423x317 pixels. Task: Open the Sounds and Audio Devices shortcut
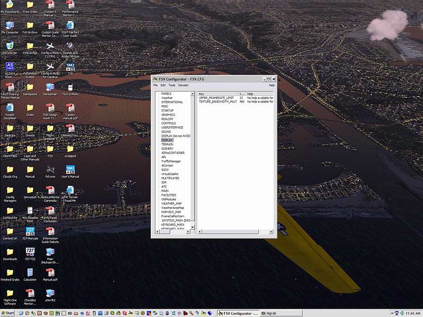[x=70, y=46]
